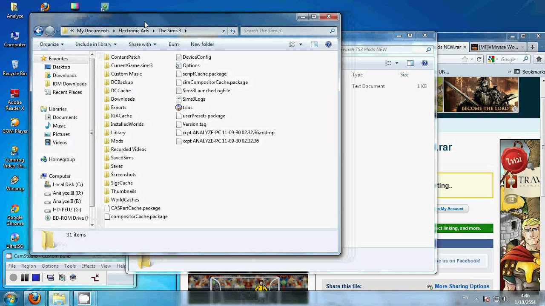Image resolution: width=545 pixels, height=306 pixels.
Task: Open CamStudio View menu
Action: pos(106,266)
